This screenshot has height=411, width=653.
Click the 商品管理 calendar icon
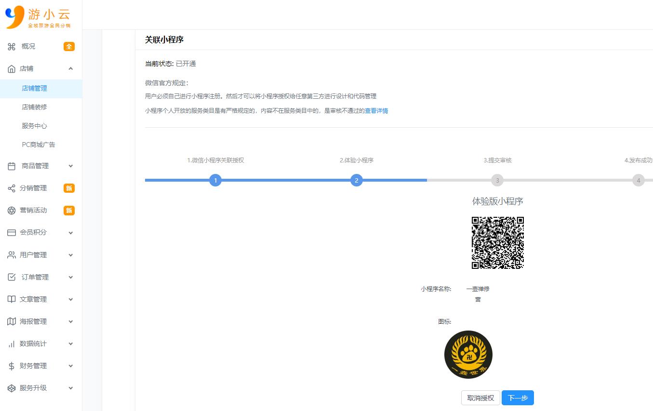(x=12, y=166)
